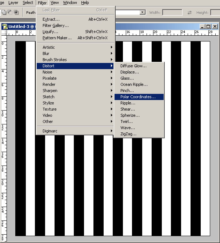This screenshot has width=220, height=243.
Task: Select the ZigZag... filter
Action: [x=139, y=134]
